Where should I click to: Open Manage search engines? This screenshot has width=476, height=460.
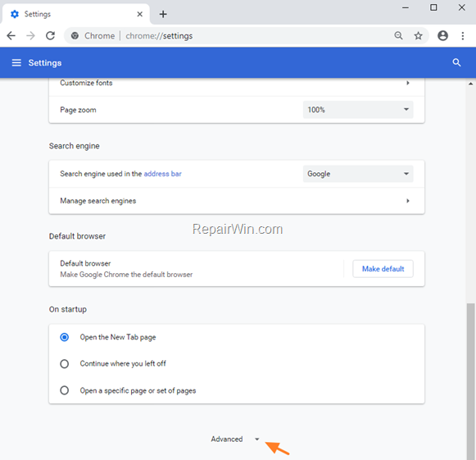(x=237, y=201)
